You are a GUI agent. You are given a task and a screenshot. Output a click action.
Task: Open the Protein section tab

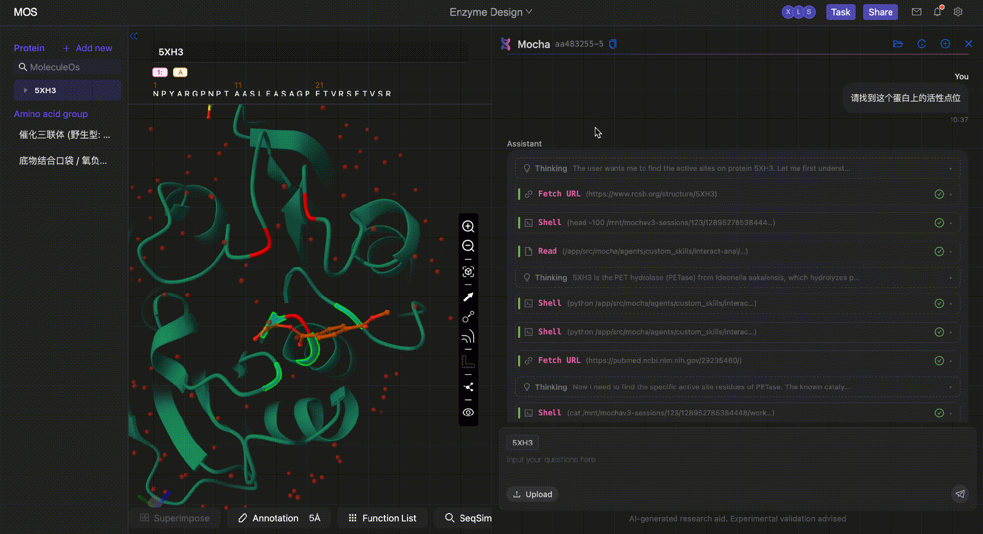pos(29,48)
